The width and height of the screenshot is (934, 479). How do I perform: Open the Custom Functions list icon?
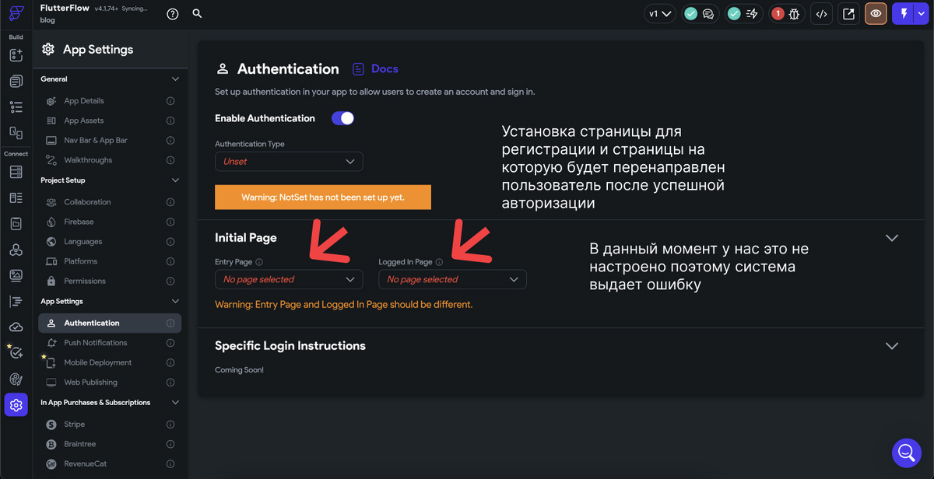pyautogui.click(x=16, y=302)
